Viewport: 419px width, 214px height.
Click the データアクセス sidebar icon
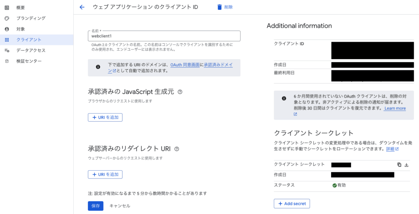click(x=7, y=50)
